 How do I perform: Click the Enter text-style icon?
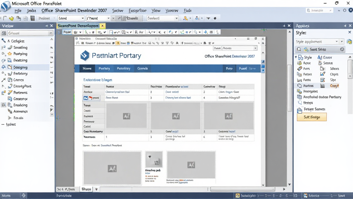(320, 57)
